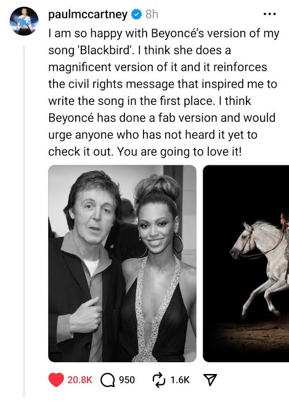Click the 1.6K reposts count
This screenshot has height=403, width=289.
pos(180,380)
